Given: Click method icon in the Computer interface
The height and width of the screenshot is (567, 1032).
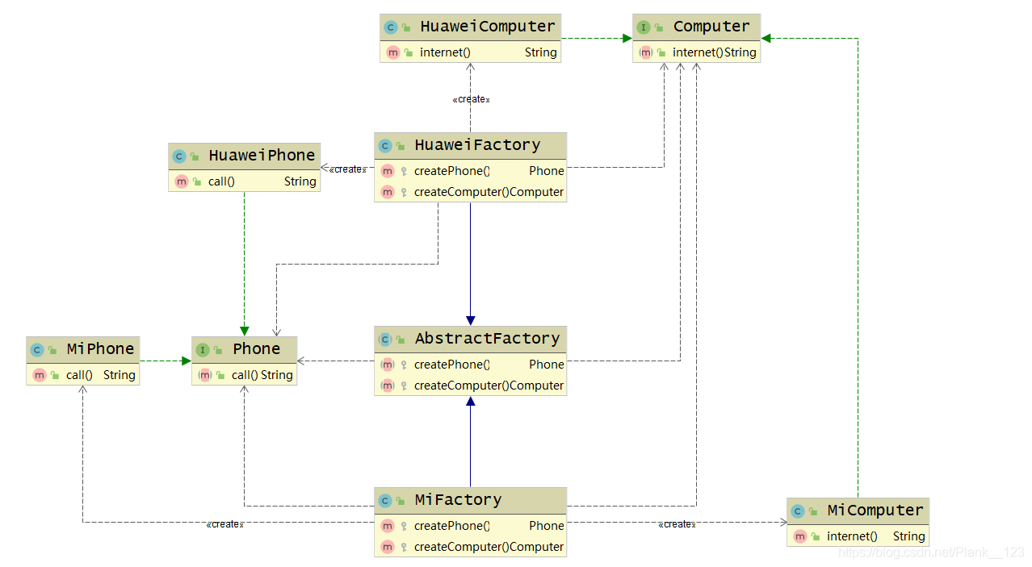Looking at the screenshot, I should pyautogui.click(x=646, y=52).
